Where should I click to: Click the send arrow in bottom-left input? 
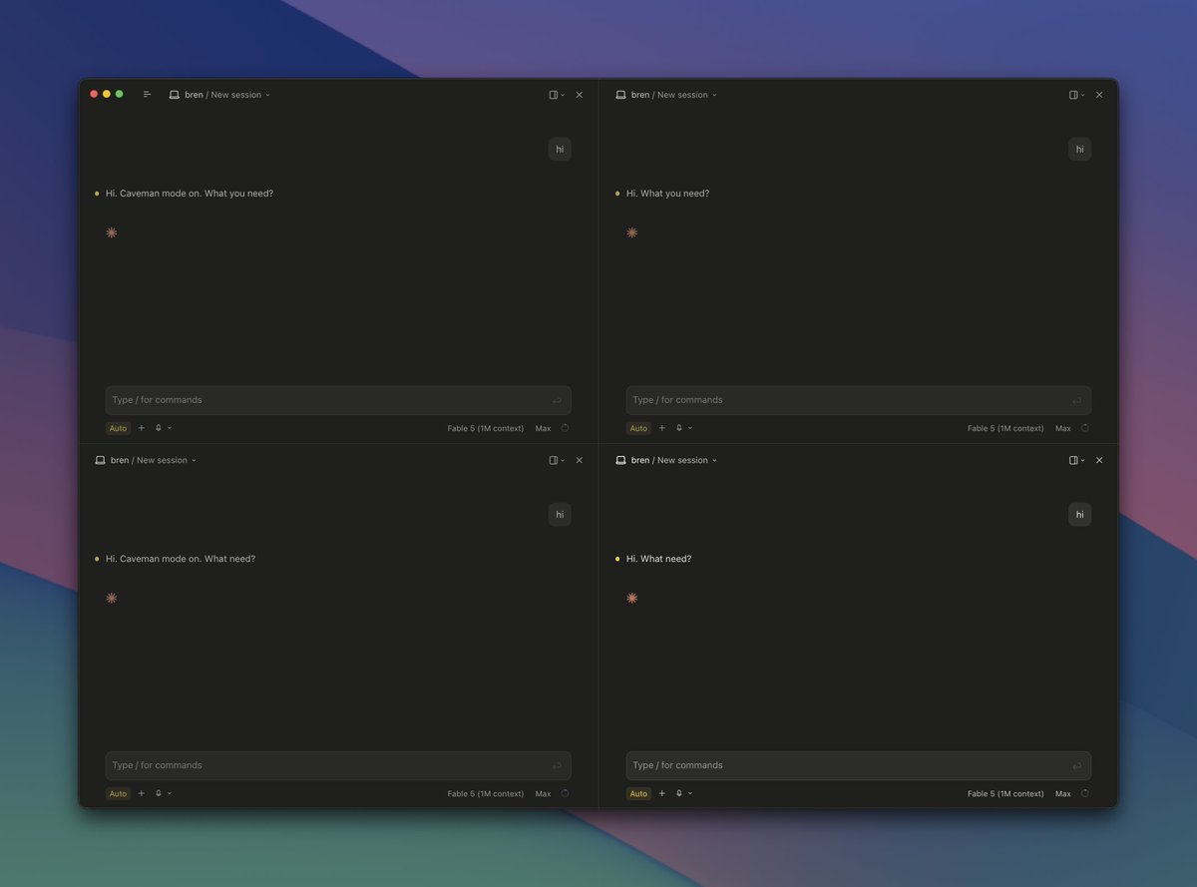557,765
